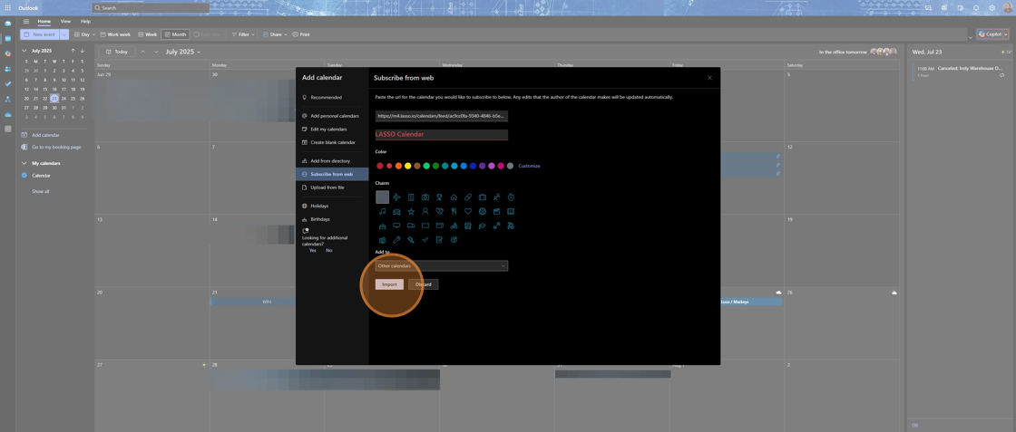This screenshot has width=1016, height=432.
Task: Toggle the hamburger navigation pane button
Action: (26, 22)
